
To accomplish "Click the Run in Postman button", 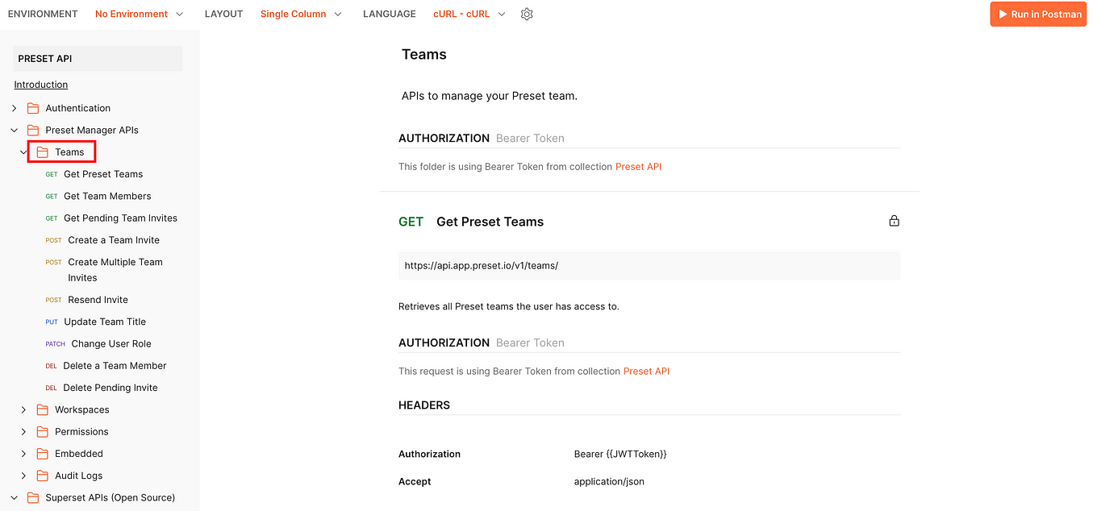I will (x=1038, y=14).
